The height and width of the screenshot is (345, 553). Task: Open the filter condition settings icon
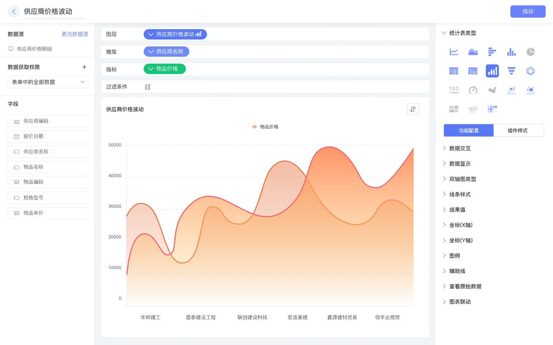tap(147, 87)
